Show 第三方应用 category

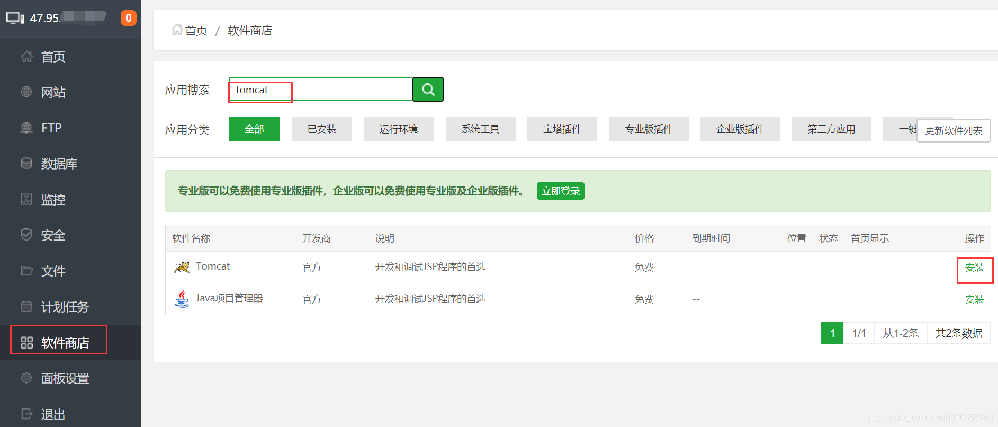coord(832,129)
